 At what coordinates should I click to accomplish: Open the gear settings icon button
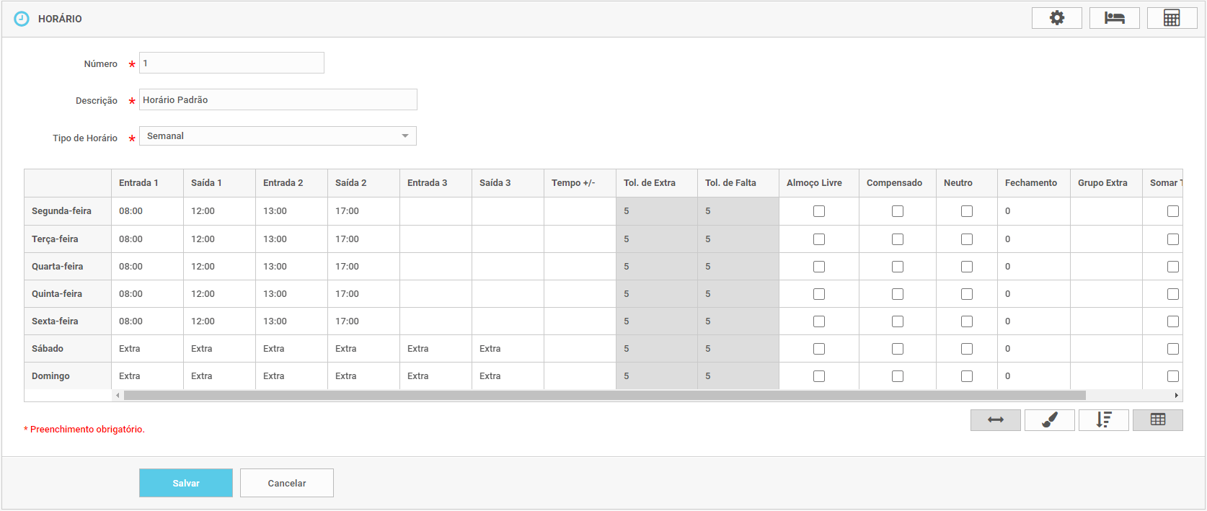pyautogui.click(x=1056, y=18)
